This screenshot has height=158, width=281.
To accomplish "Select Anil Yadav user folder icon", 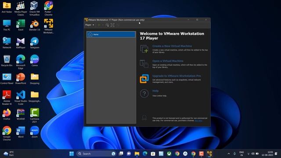I will pos(7,7).
